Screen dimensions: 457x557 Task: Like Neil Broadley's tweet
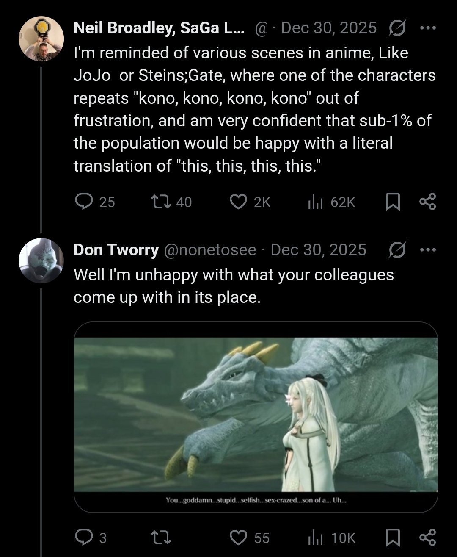point(238,202)
